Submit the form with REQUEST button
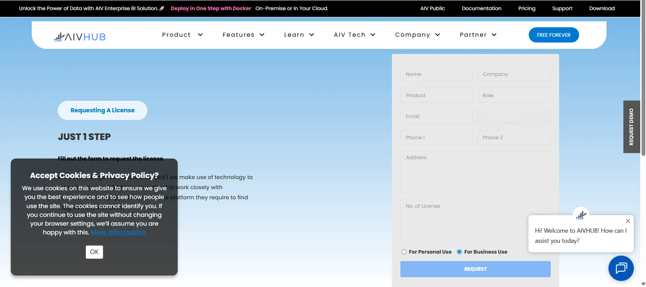Image resolution: width=646 pixels, height=287 pixels. 475,269
